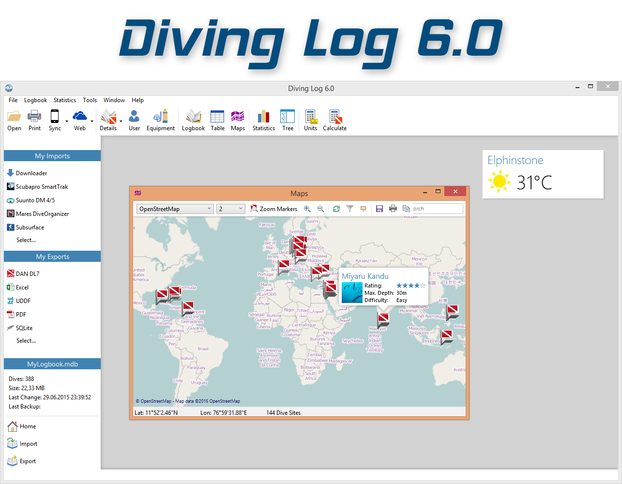Open the Calculate tool
The height and width of the screenshot is (484, 622).
coord(334,120)
